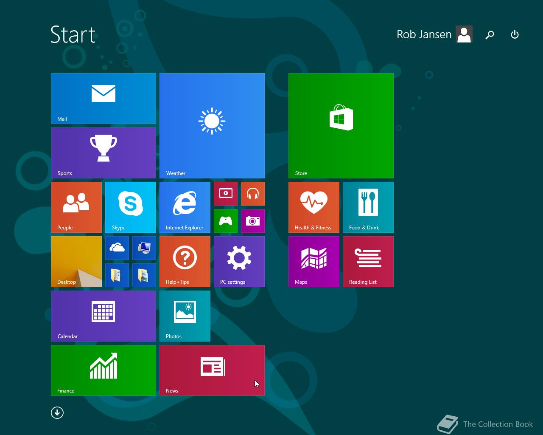Viewport: 543px width, 435px height.
Task: Open the small Documents folder tile
Action: (x=117, y=275)
